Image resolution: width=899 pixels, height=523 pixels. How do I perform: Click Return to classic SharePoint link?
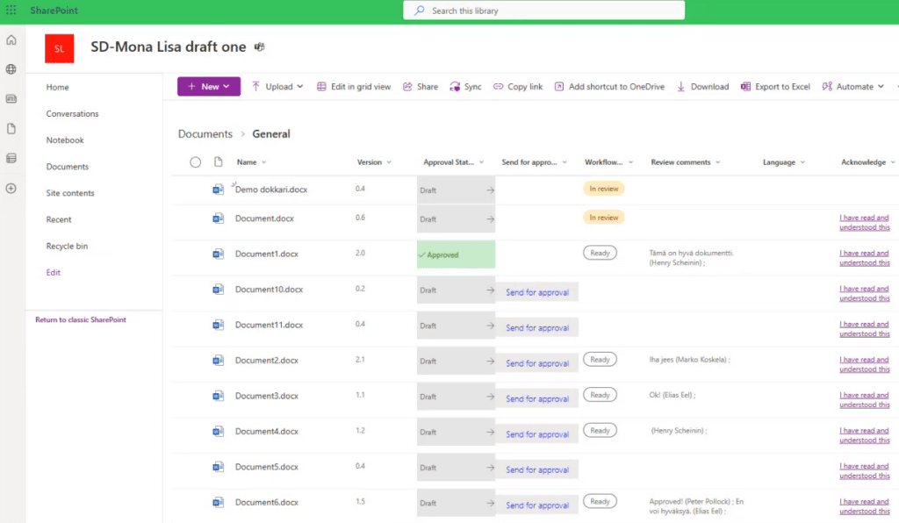click(x=81, y=319)
